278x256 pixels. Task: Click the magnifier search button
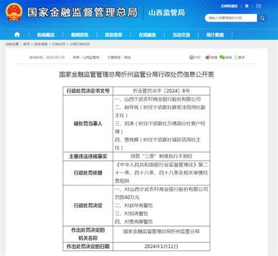[x=262, y=18]
